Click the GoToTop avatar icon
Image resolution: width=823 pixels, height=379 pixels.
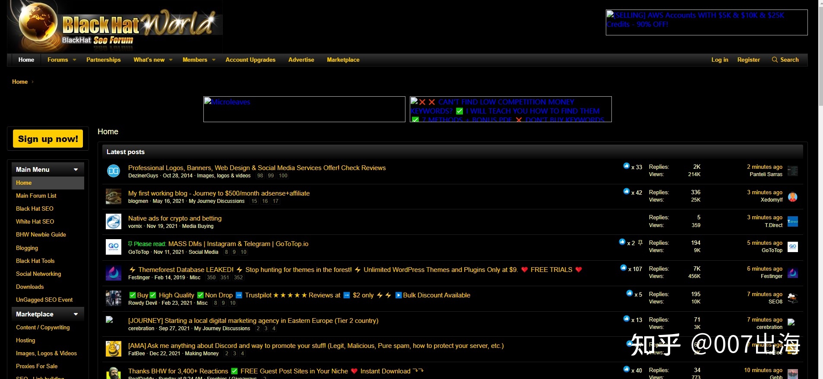pos(114,247)
